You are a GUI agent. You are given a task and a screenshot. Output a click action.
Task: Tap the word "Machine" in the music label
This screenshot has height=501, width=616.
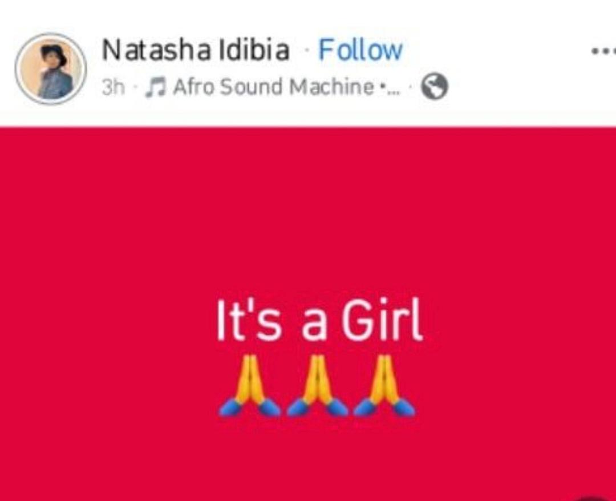(x=331, y=87)
